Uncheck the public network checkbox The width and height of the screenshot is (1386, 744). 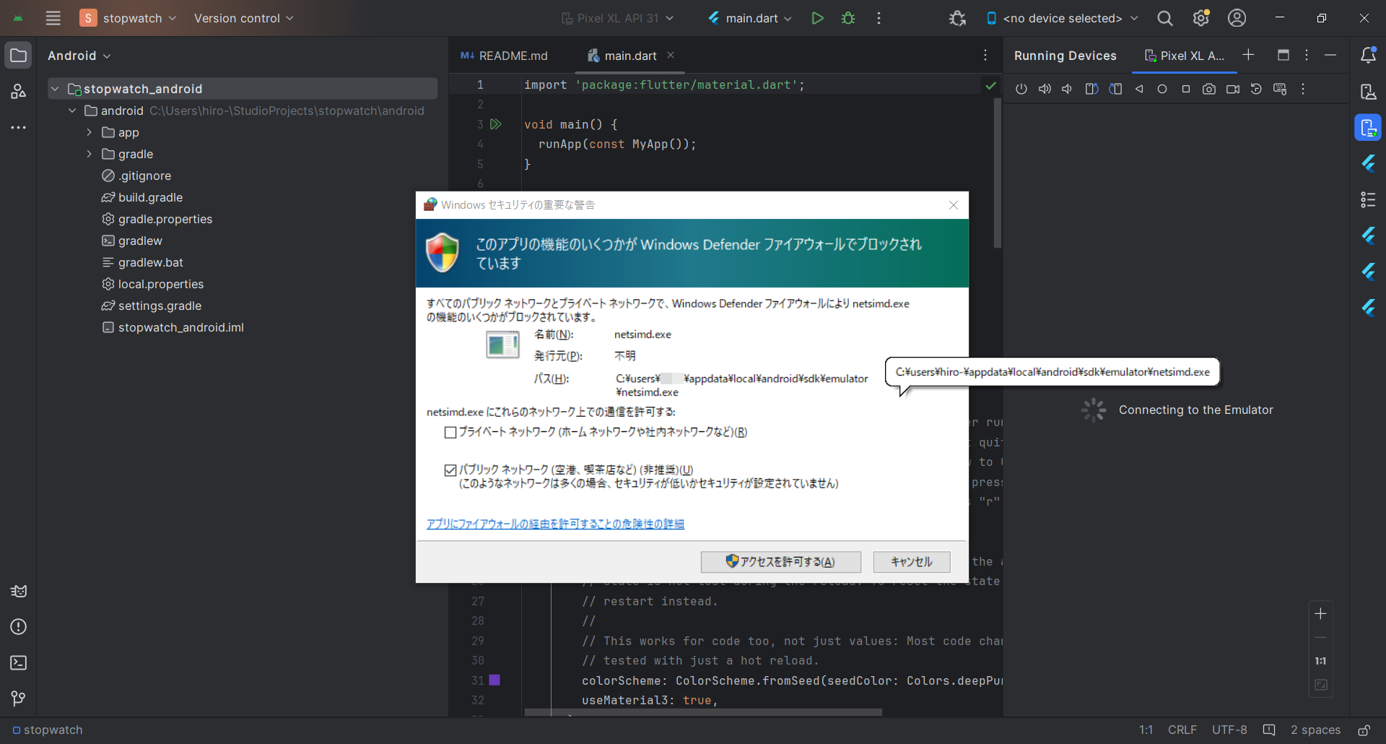coord(450,470)
